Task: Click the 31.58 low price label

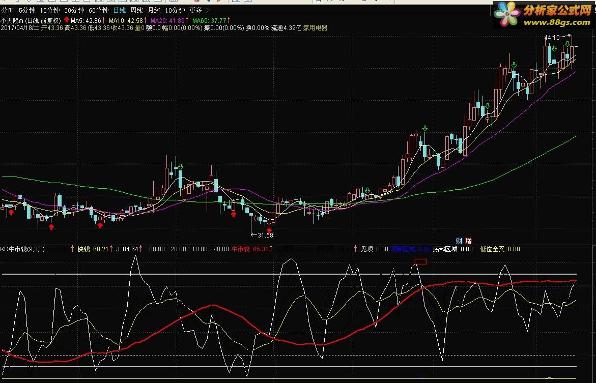Action: pos(265,235)
